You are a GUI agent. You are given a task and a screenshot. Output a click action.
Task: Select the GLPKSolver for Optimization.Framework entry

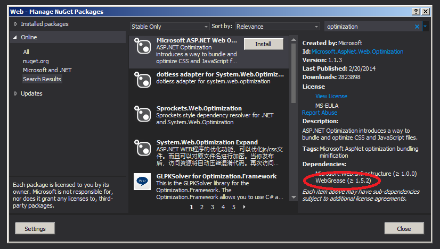coord(209,186)
